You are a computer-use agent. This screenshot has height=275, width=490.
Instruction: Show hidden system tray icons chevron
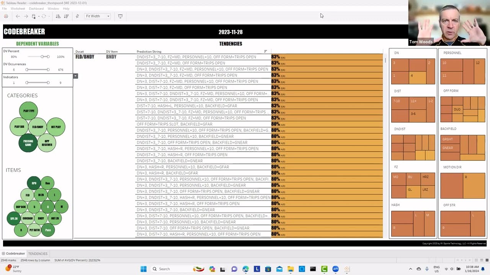[x=410, y=269]
